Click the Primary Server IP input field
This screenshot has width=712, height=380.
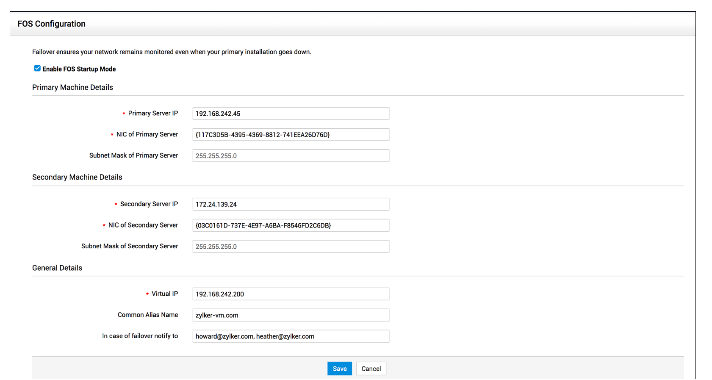291,114
